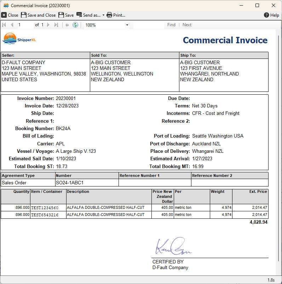Image resolution: width=282 pixels, height=284 pixels.
Task: Click the Next search result link
Action: click(x=187, y=25)
